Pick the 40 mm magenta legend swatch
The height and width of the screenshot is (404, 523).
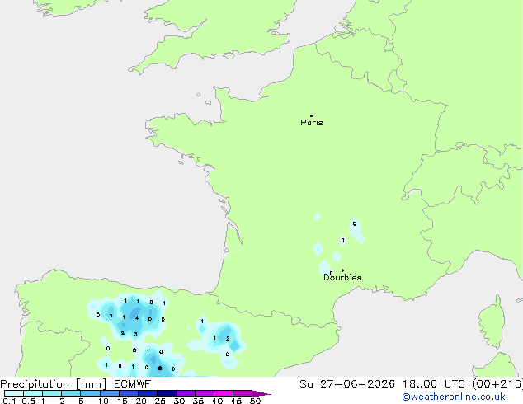[x=224, y=393]
